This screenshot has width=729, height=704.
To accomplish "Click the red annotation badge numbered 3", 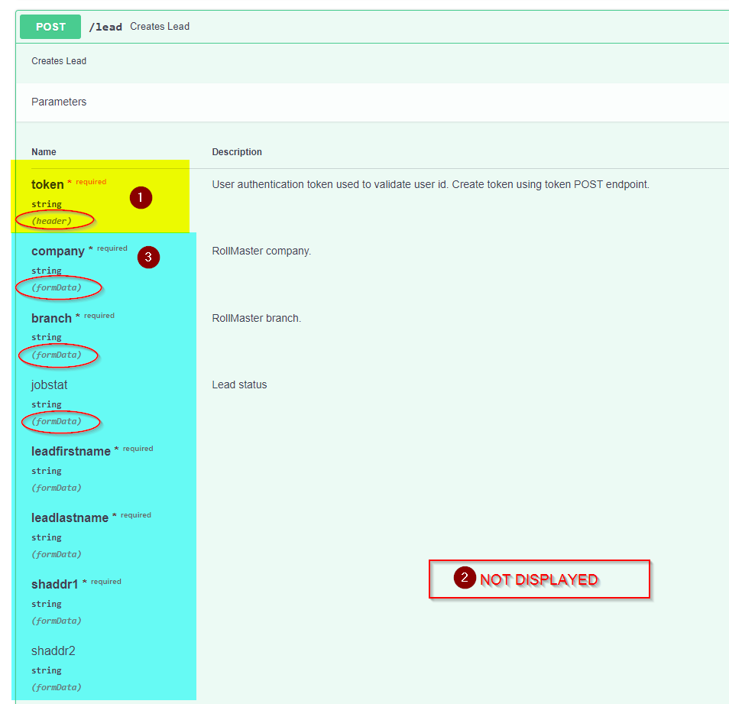I will tap(148, 258).
